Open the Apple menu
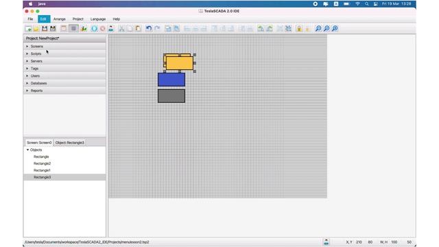 (30, 3)
